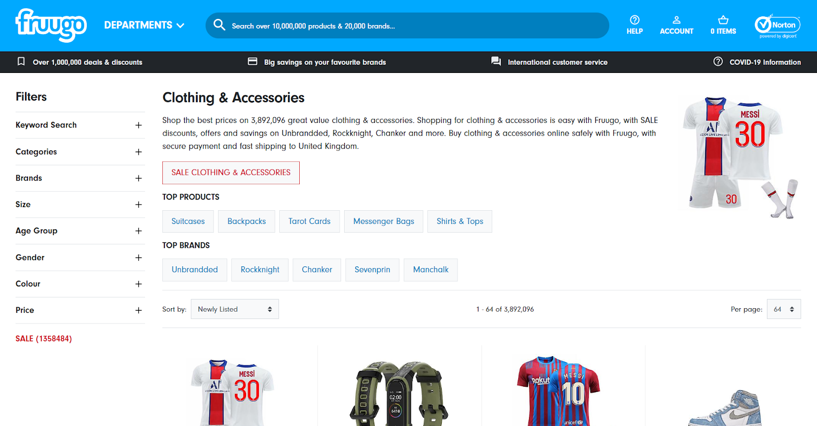The width and height of the screenshot is (817, 426).
Task: Choose the Manchalk brand
Action: [430, 270]
